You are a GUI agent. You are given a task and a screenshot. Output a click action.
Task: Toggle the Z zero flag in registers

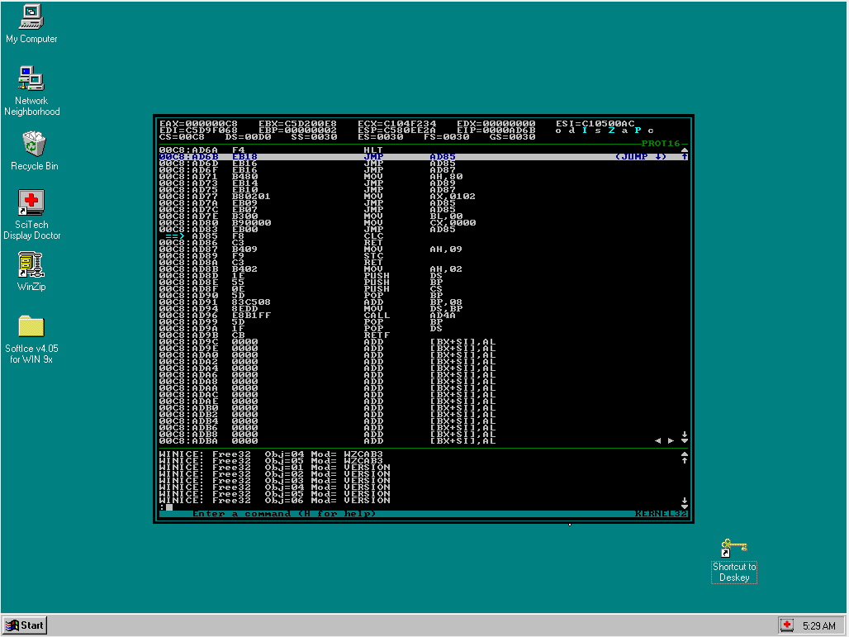click(x=611, y=131)
